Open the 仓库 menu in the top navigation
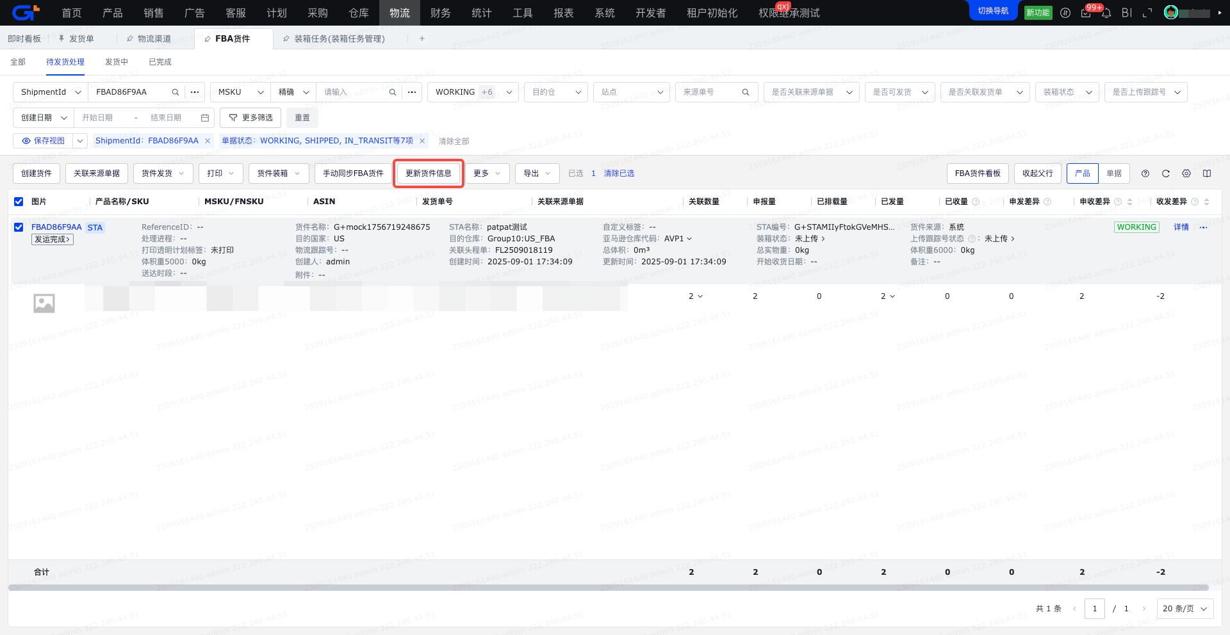 pos(359,13)
